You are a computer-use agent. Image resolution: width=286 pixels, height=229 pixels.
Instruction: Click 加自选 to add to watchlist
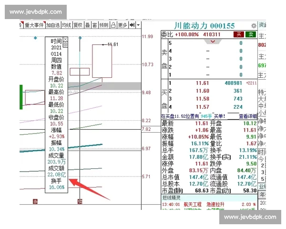point(53,25)
